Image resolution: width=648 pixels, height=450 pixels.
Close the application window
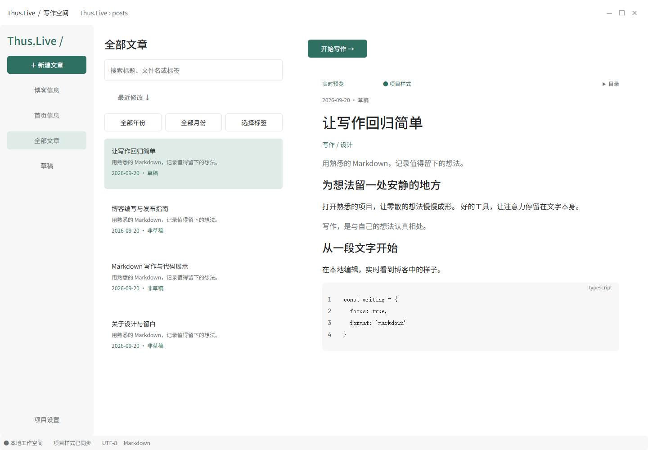pos(634,13)
